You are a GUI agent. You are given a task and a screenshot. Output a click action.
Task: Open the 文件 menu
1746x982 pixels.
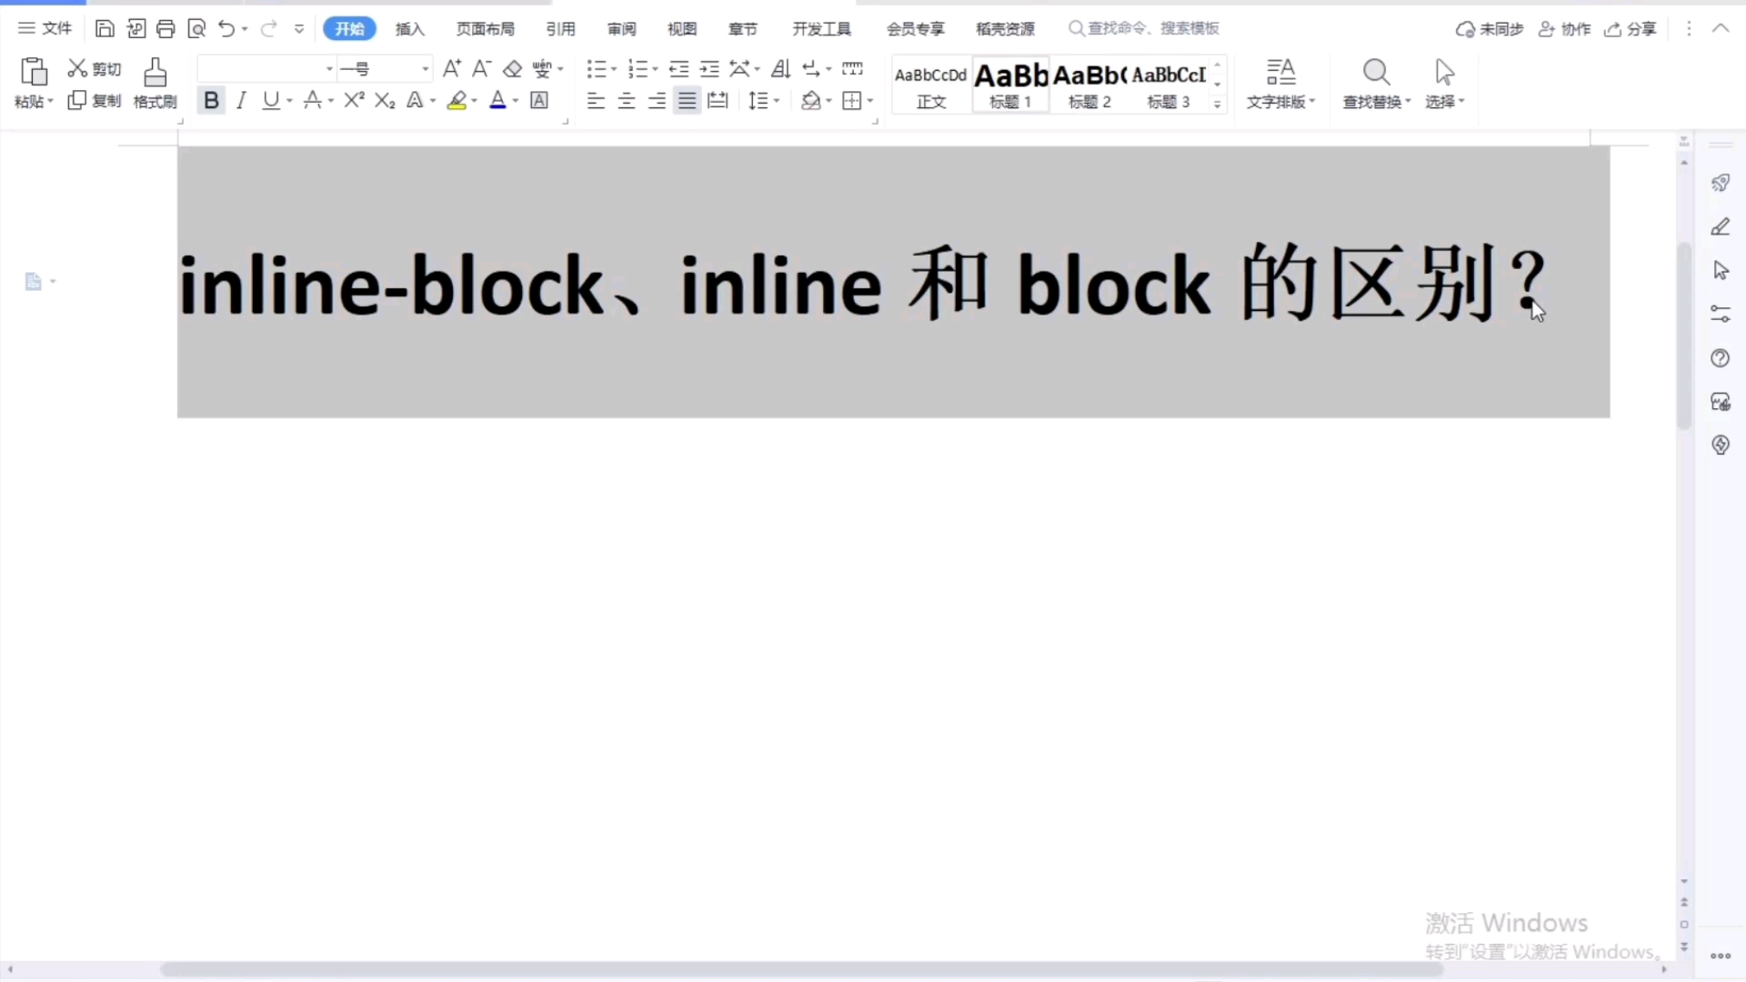point(45,28)
